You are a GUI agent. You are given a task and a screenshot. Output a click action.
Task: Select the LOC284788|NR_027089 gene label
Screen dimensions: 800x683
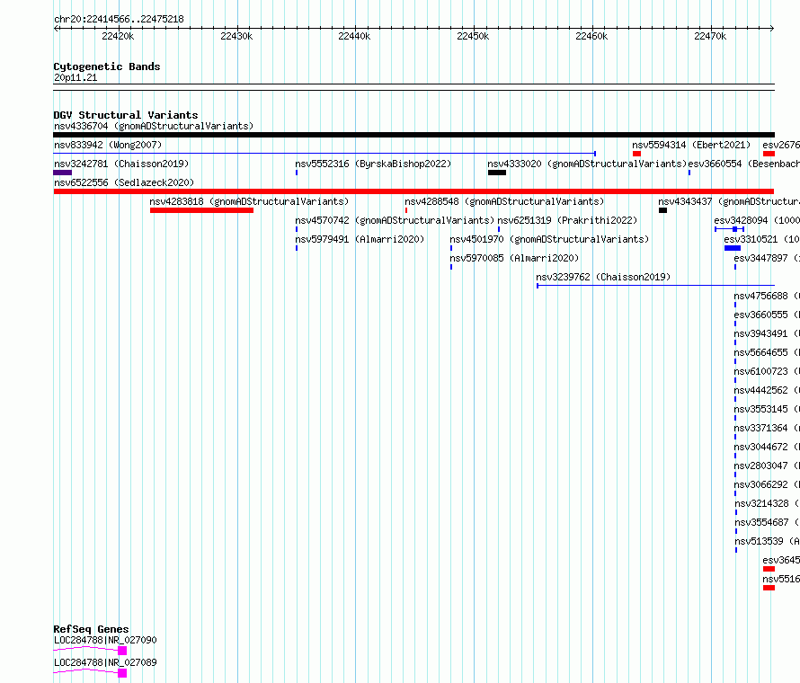tap(105, 662)
